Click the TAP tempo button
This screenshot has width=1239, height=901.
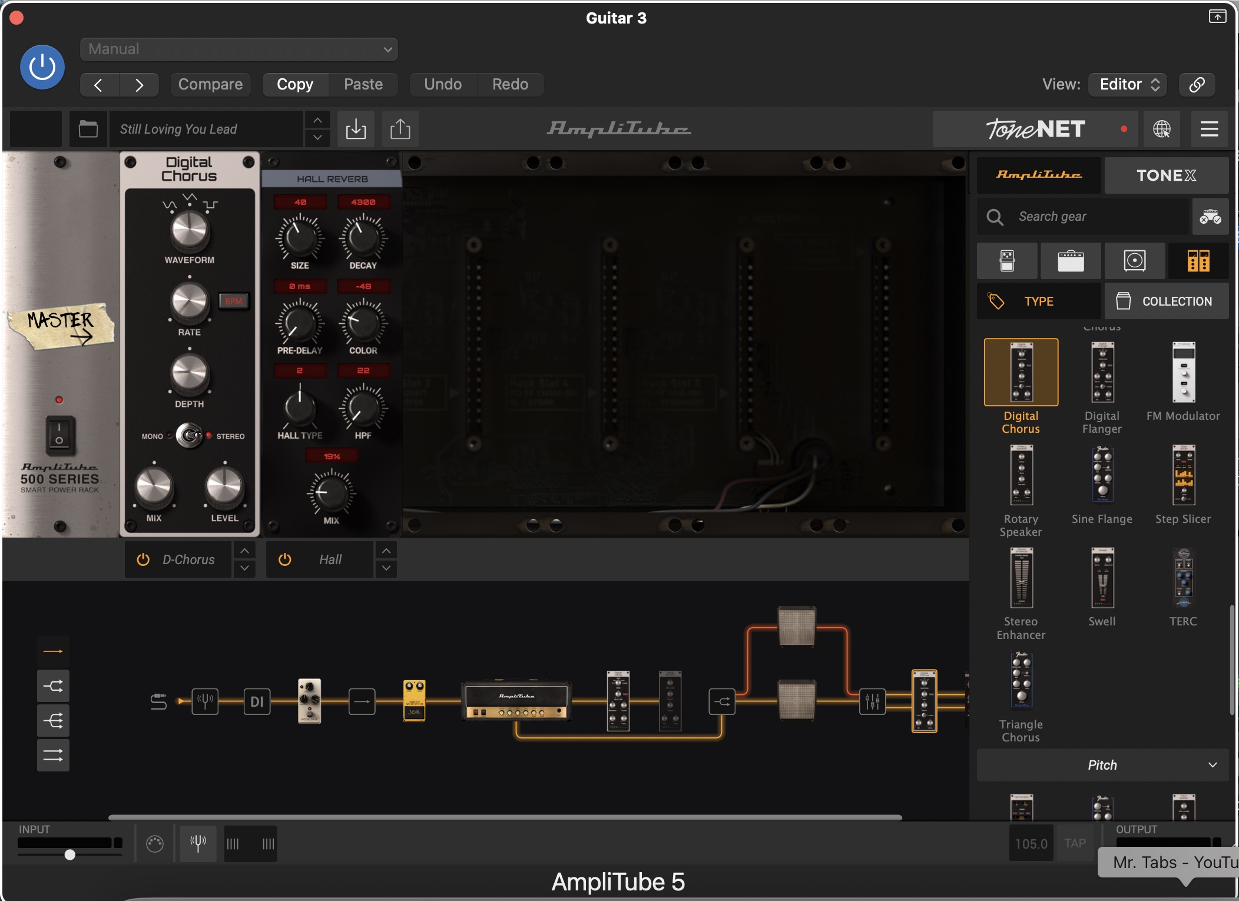[x=1075, y=843]
